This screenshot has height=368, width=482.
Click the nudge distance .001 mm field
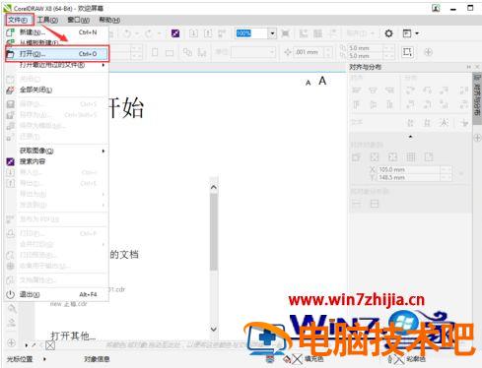309,52
